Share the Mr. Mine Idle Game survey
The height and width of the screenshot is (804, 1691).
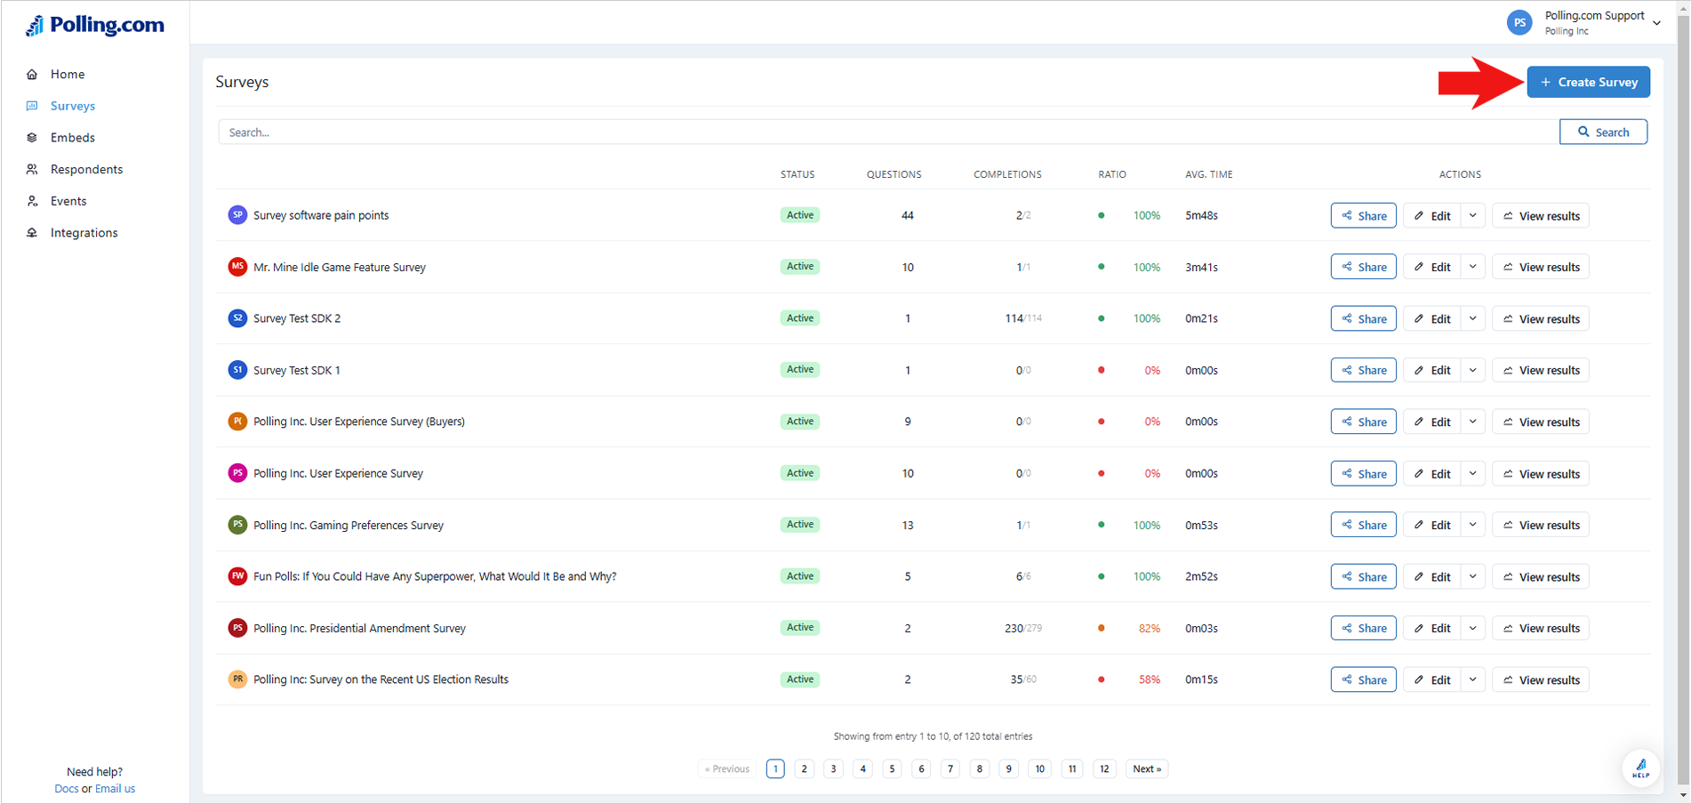[1364, 267]
